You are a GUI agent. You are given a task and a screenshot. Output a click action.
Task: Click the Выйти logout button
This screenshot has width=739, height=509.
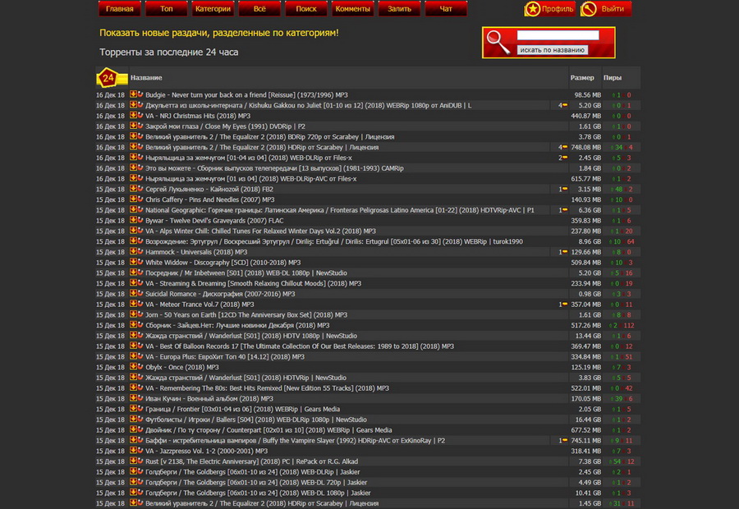pyautogui.click(x=606, y=9)
